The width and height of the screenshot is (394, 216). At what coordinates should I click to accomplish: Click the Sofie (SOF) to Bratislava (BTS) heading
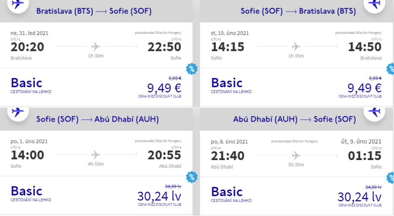click(x=298, y=12)
